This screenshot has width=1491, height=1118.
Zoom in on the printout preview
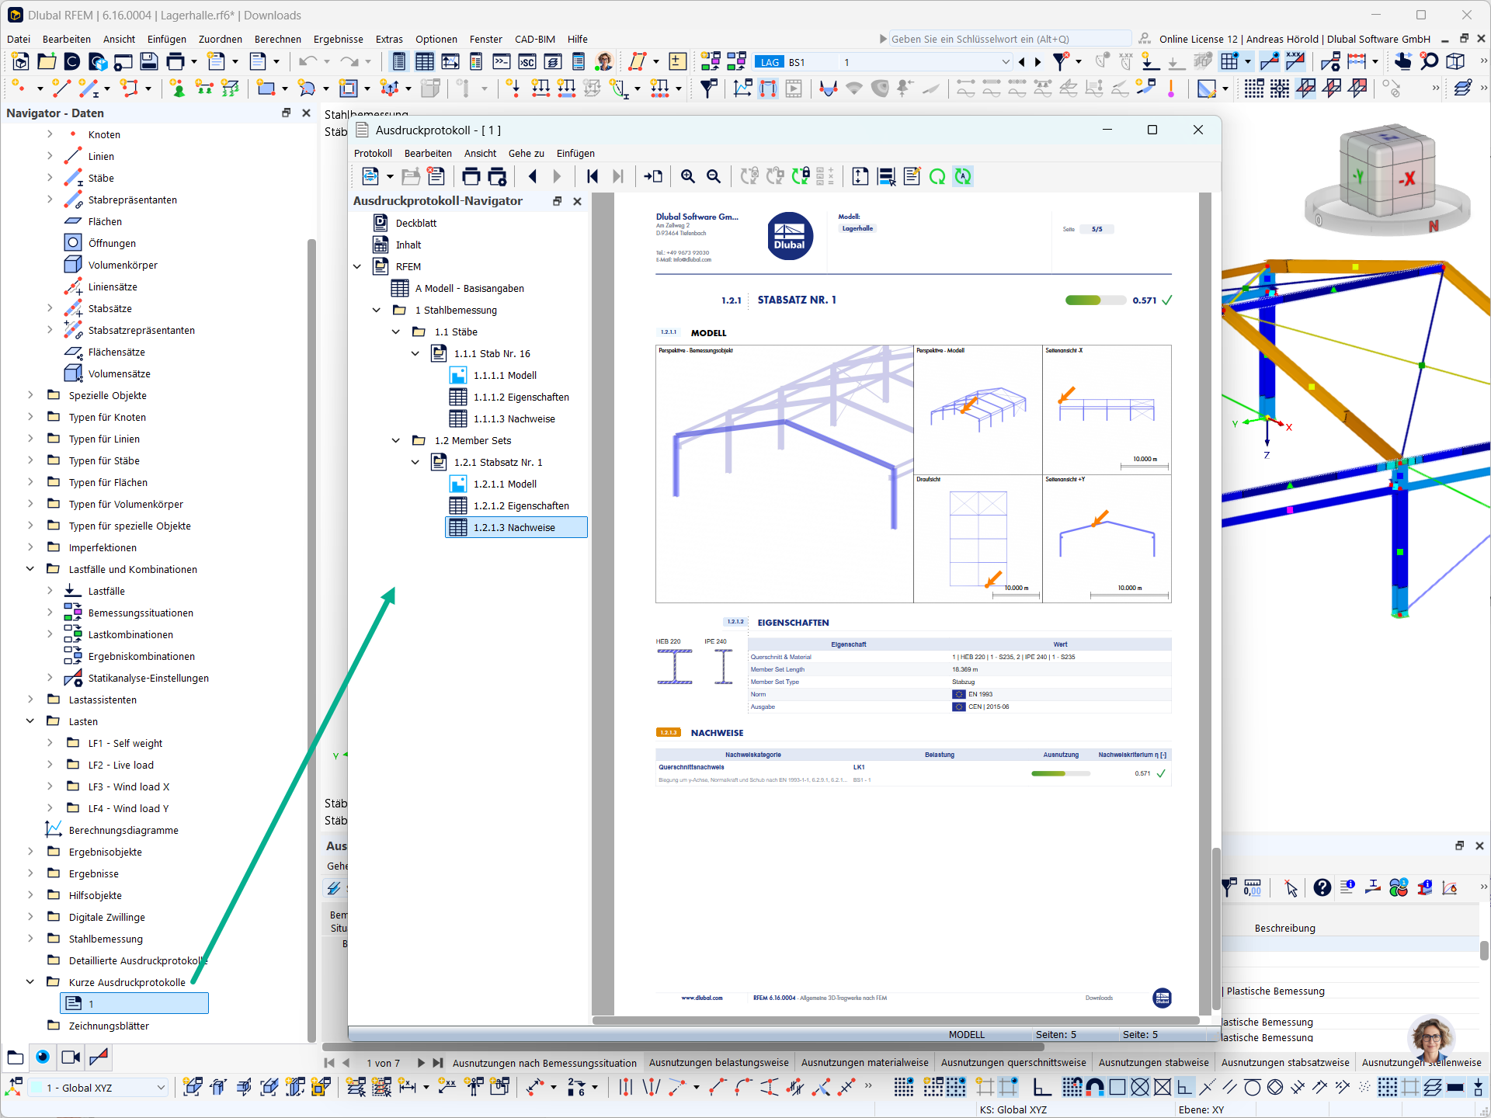(688, 176)
